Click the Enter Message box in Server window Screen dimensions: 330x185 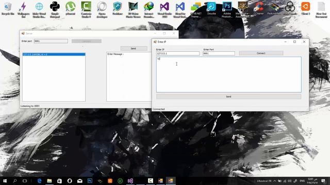point(129,77)
